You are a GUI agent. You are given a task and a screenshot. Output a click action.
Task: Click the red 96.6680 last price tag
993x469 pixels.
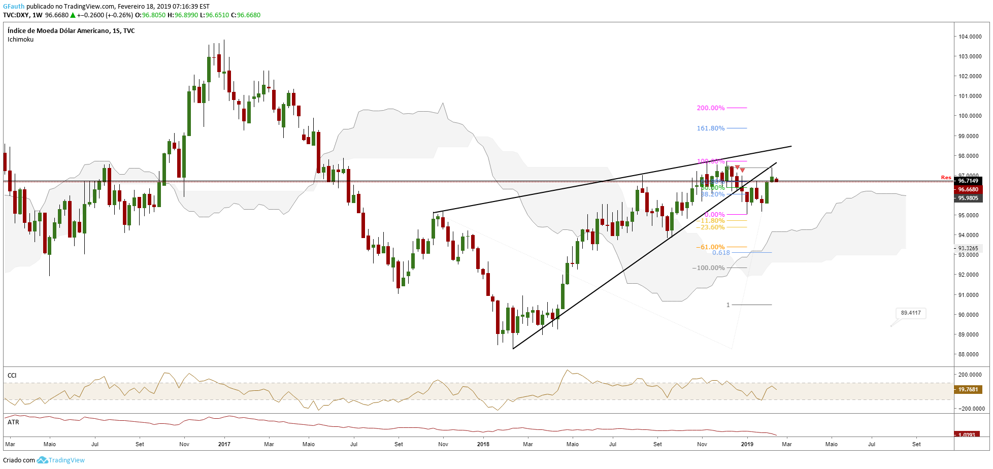click(x=968, y=189)
